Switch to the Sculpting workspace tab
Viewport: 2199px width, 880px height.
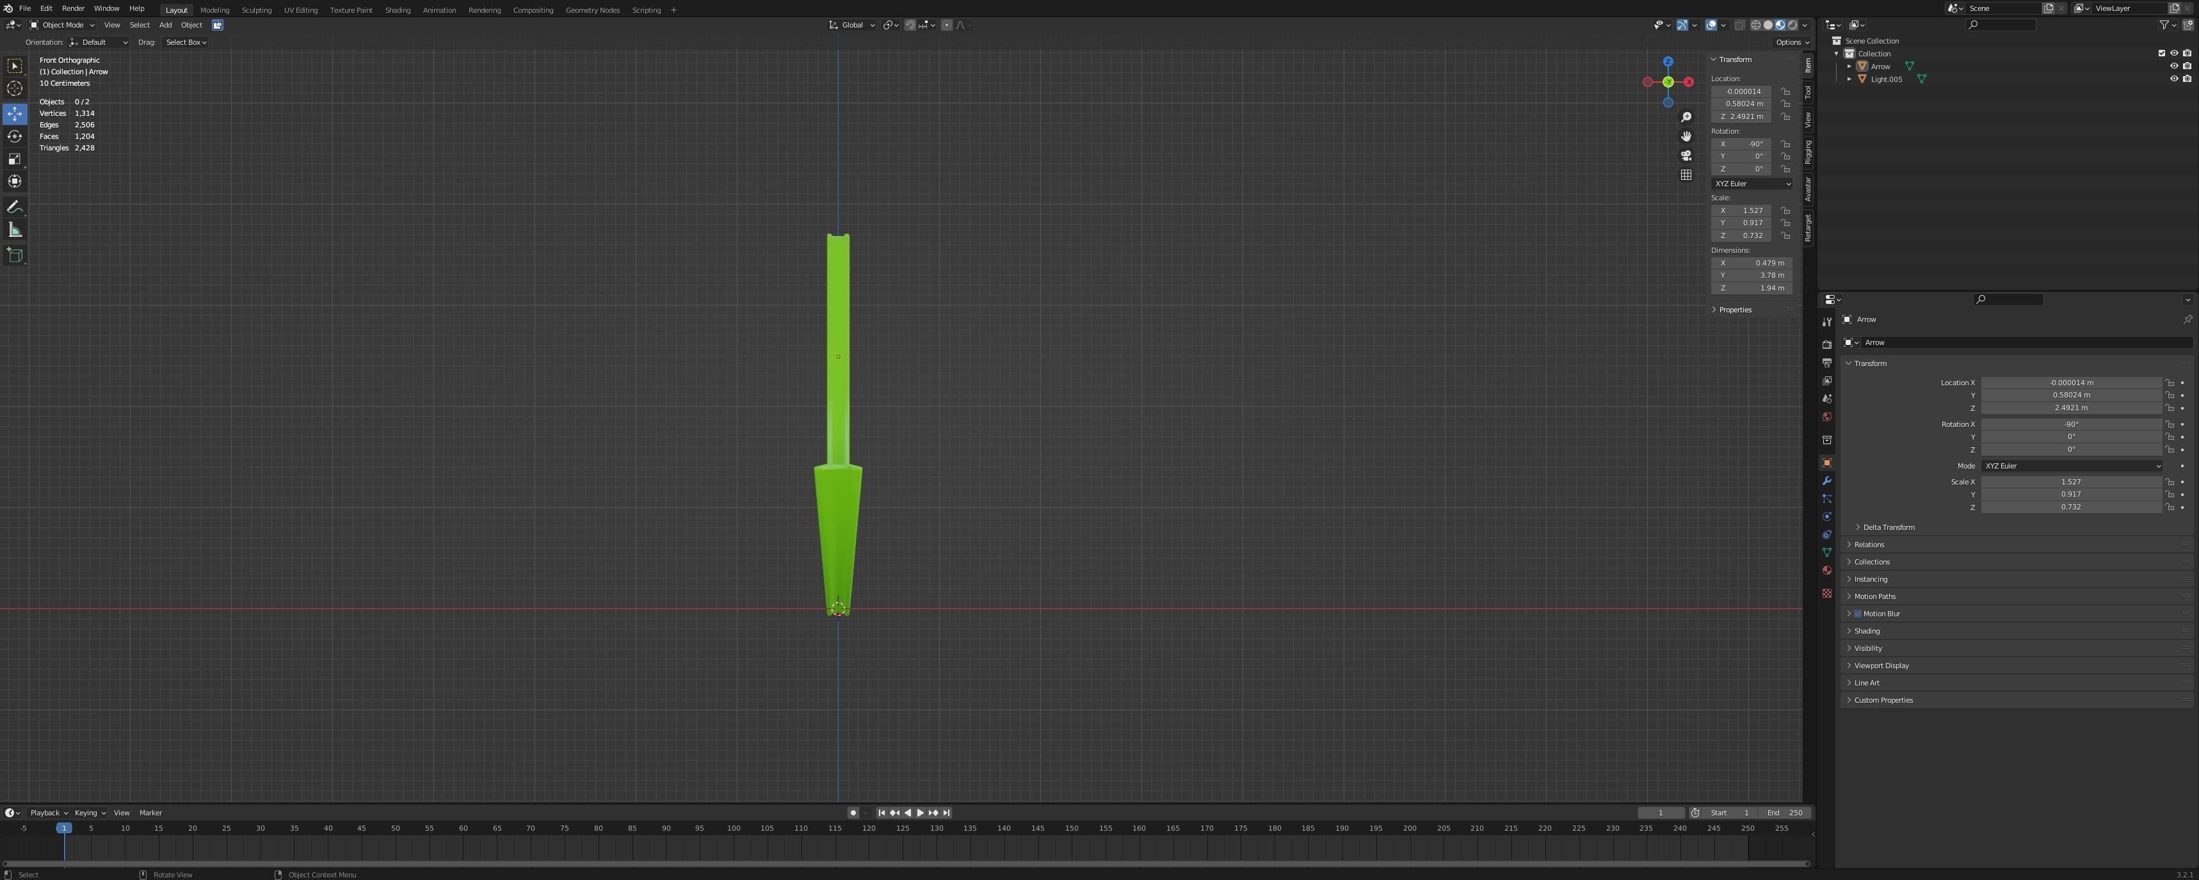coord(256,10)
